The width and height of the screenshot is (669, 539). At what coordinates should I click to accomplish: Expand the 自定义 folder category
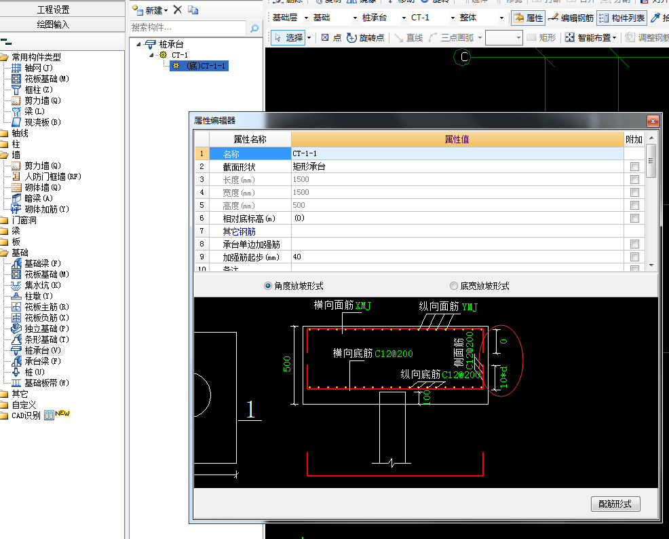[x=19, y=405]
